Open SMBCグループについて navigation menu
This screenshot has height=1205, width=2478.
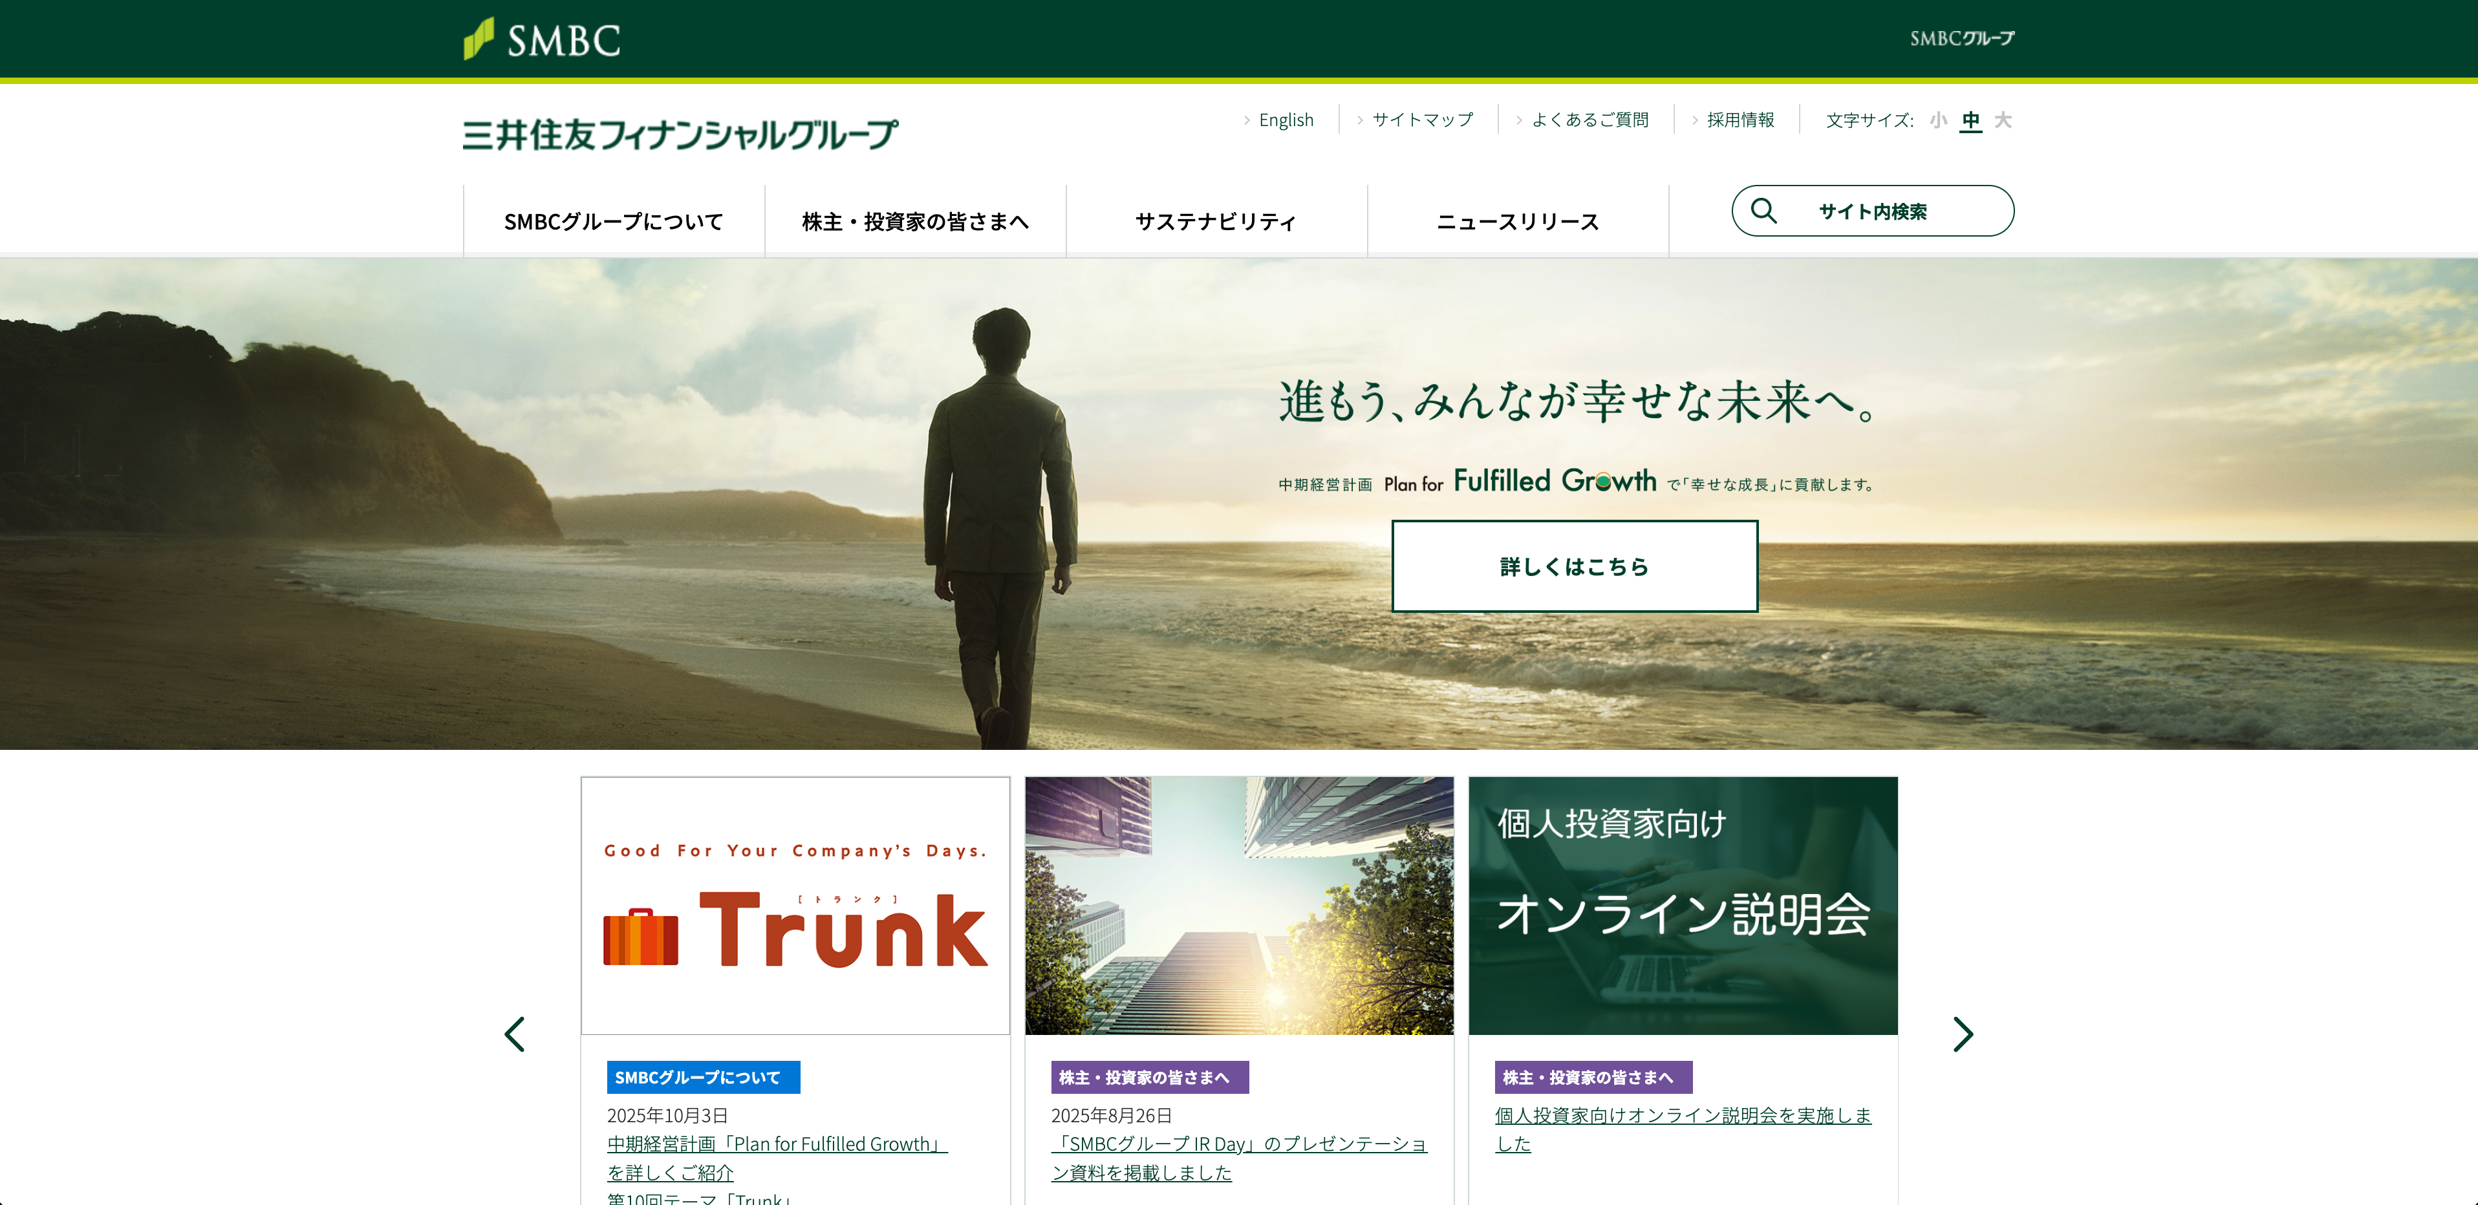pos(614,221)
